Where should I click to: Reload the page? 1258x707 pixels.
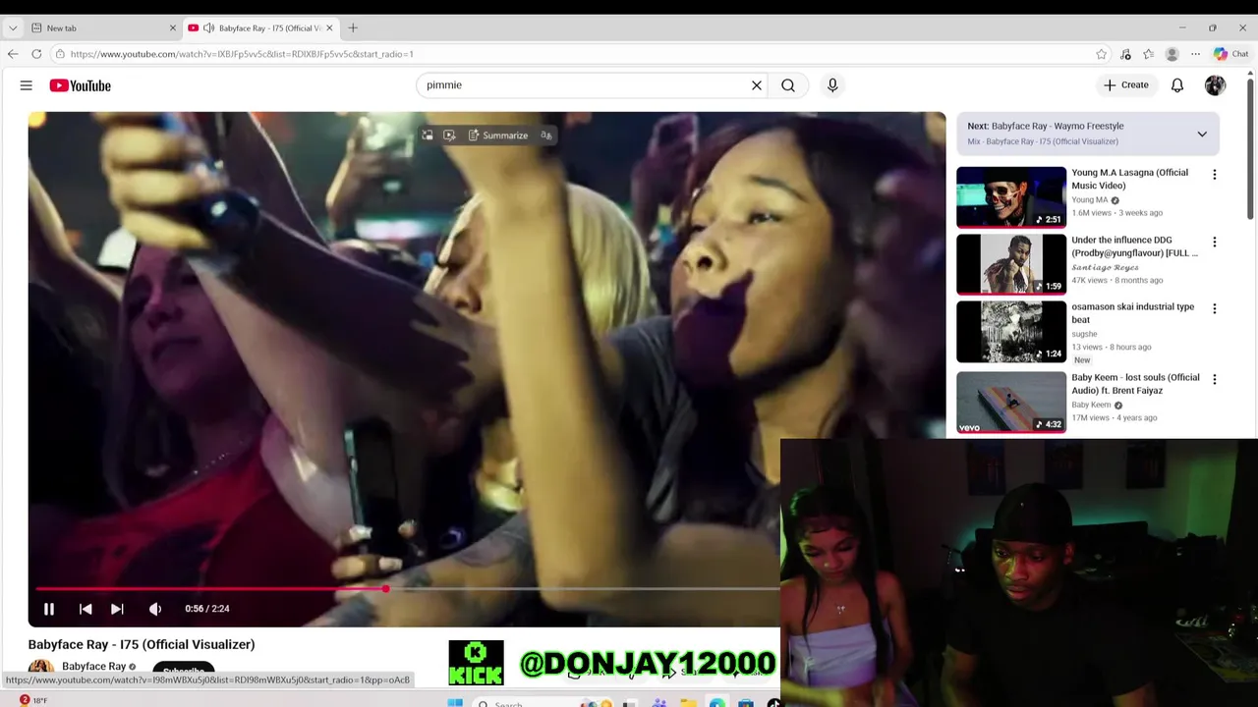36,54
